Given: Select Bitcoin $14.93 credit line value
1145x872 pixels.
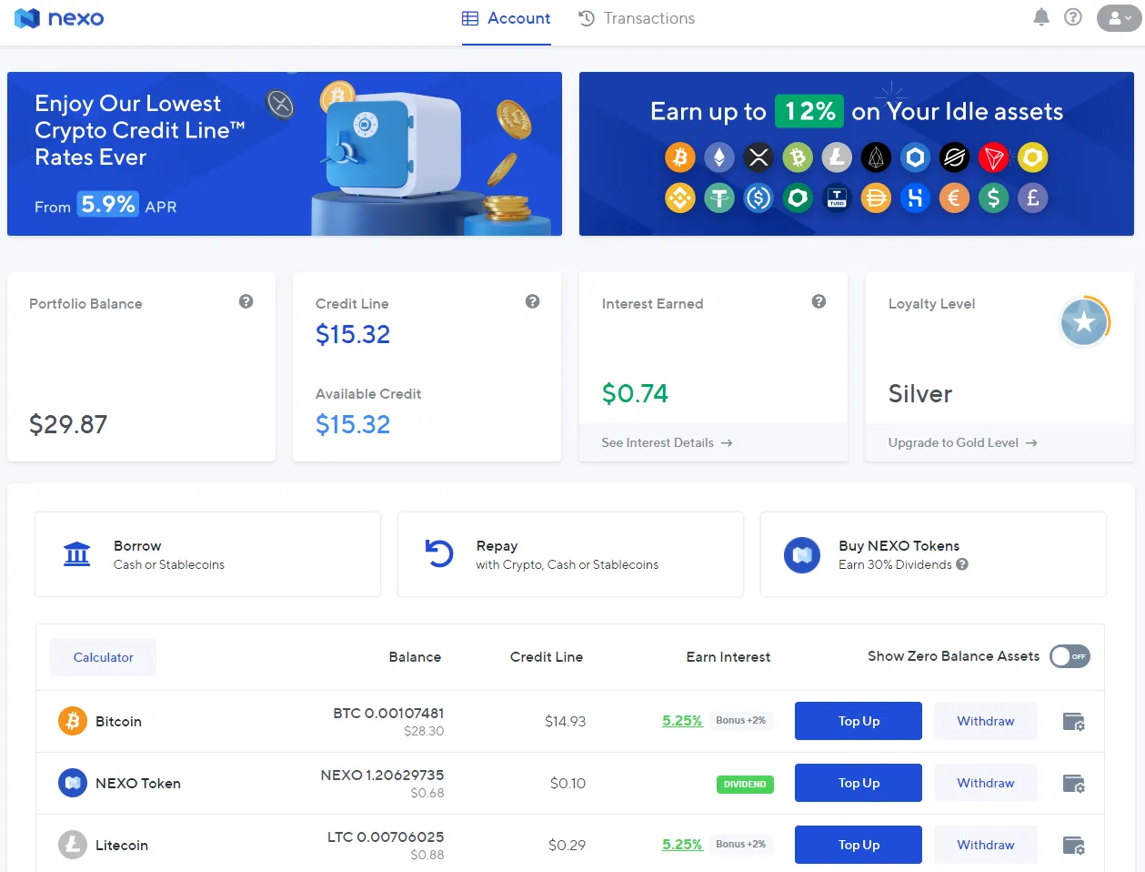Looking at the screenshot, I should pyautogui.click(x=566, y=721).
